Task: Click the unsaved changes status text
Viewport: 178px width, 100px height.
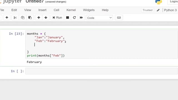Action: click(x=56, y=2)
